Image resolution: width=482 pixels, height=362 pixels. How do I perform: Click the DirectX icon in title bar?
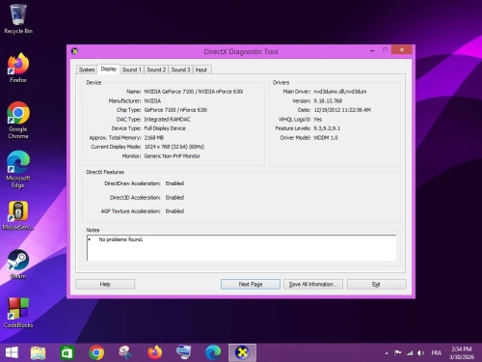pos(74,51)
